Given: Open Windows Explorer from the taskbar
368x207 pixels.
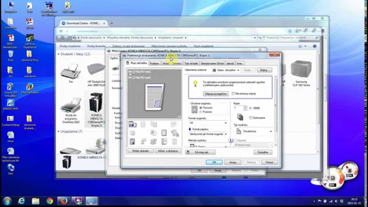Looking at the screenshot, I should [36, 200].
